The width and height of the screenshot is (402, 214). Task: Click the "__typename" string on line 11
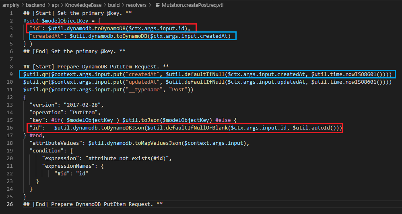pyautogui.click(x=144, y=90)
